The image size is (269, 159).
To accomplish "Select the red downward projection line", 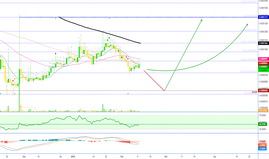I will tap(154, 80).
